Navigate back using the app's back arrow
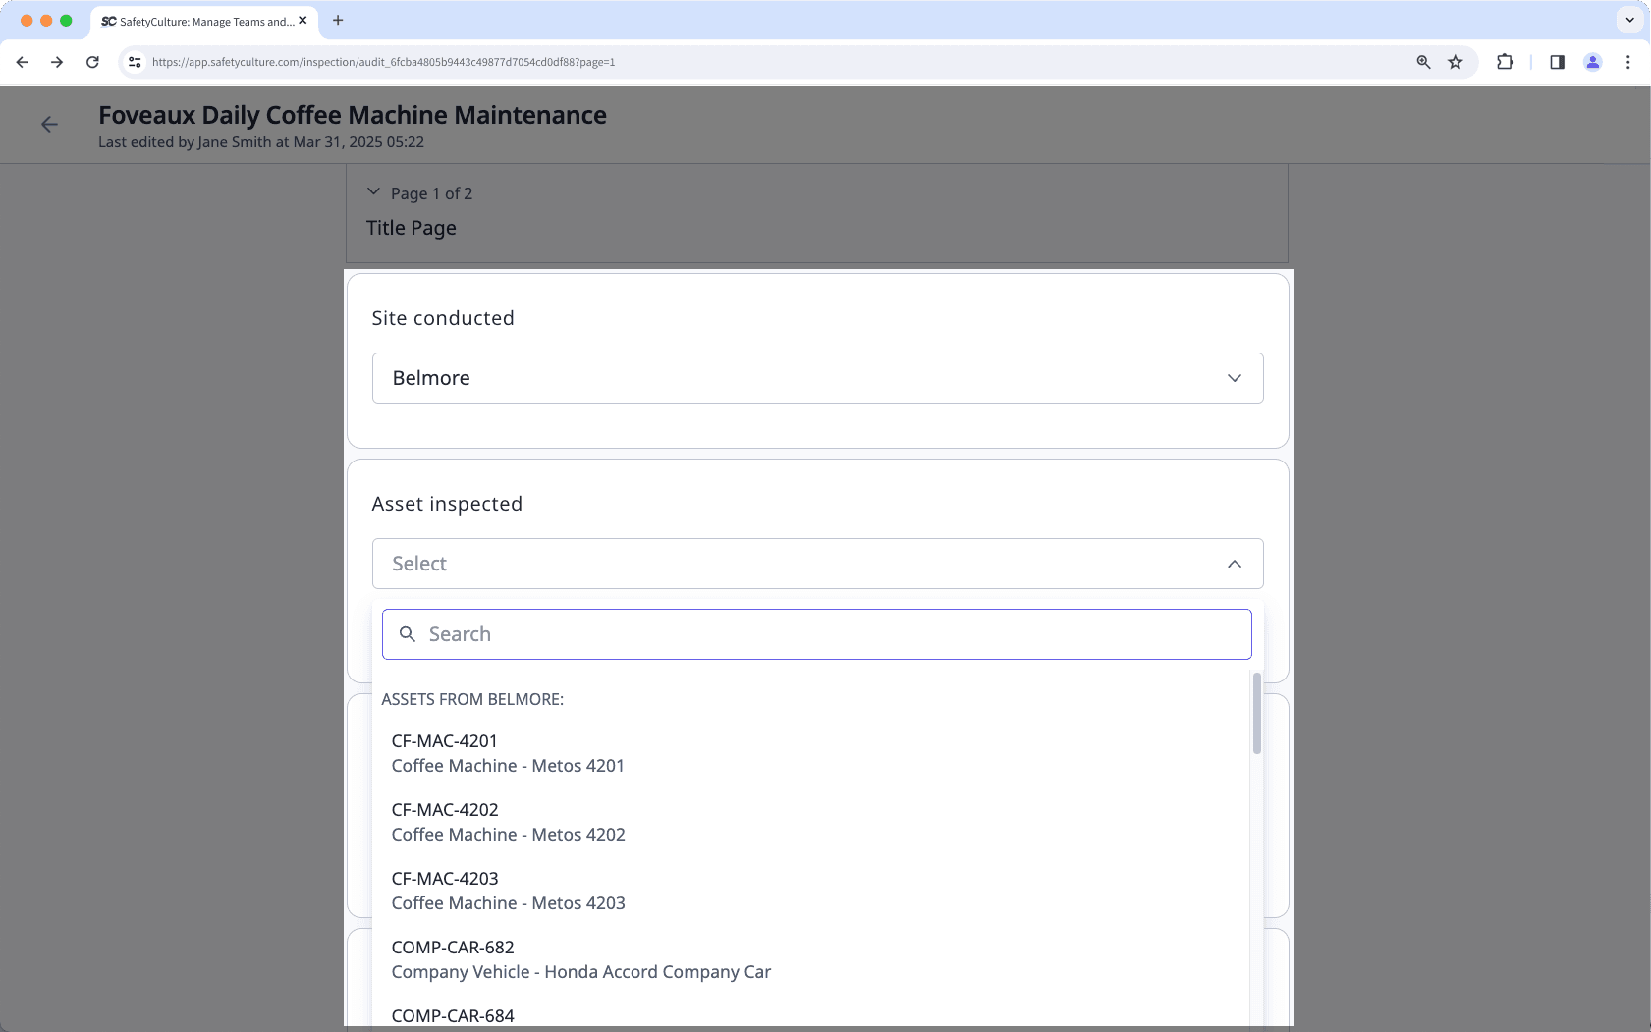The height and width of the screenshot is (1032, 1651). click(x=50, y=124)
